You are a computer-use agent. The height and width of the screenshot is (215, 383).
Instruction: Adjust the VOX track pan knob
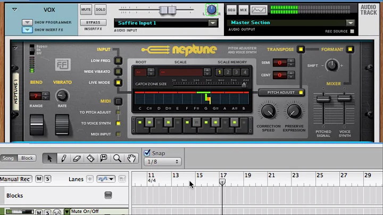click(x=212, y=10)
